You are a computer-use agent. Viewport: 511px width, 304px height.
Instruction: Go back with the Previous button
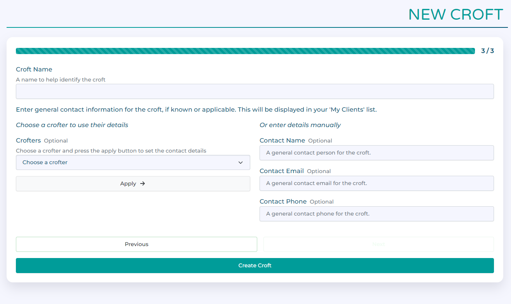point(136,245)
